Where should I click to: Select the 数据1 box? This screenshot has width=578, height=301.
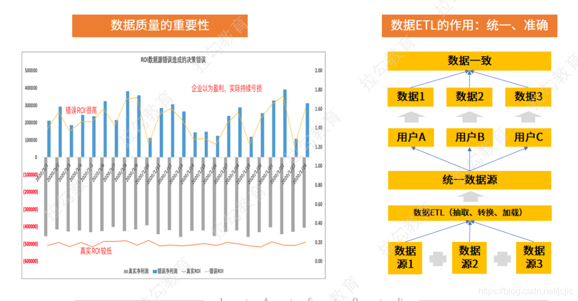pyautogui.click(x=410, y=97)
